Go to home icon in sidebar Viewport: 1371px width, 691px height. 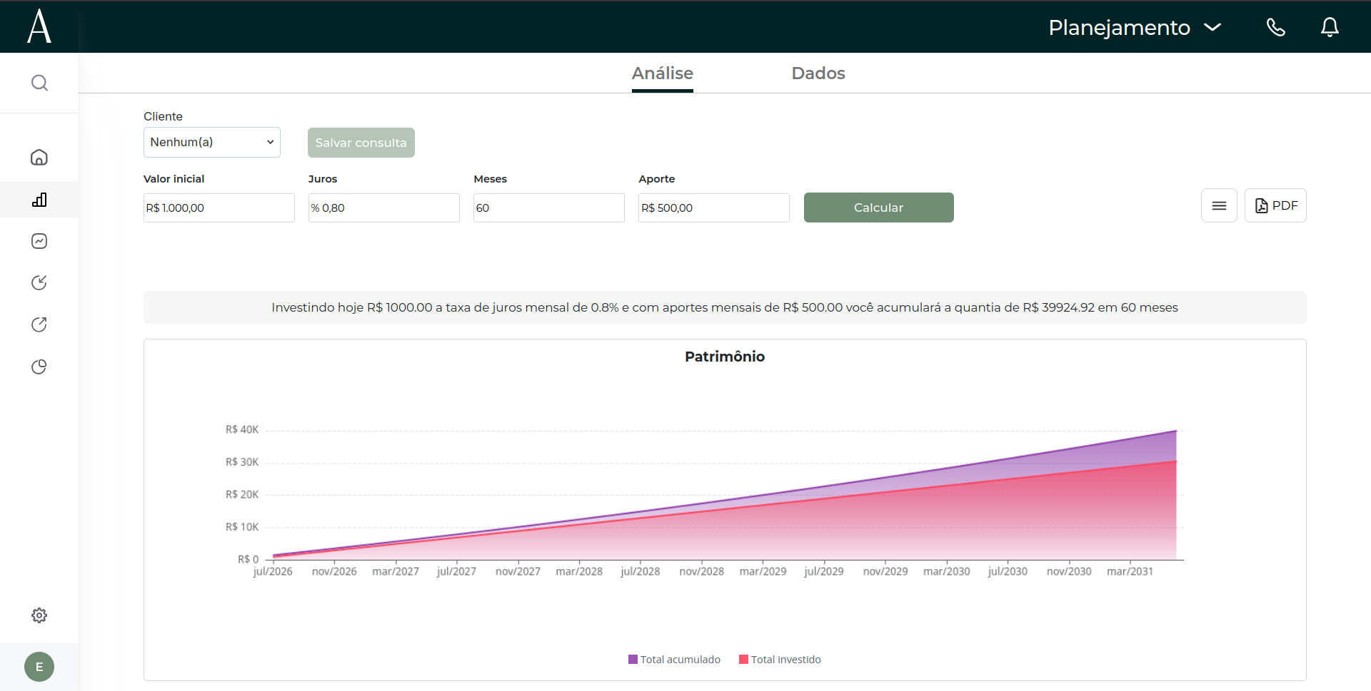click(39, 157)
